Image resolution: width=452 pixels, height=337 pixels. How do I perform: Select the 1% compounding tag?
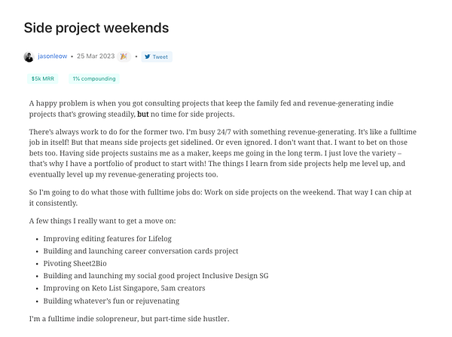(x=93, y=78)
